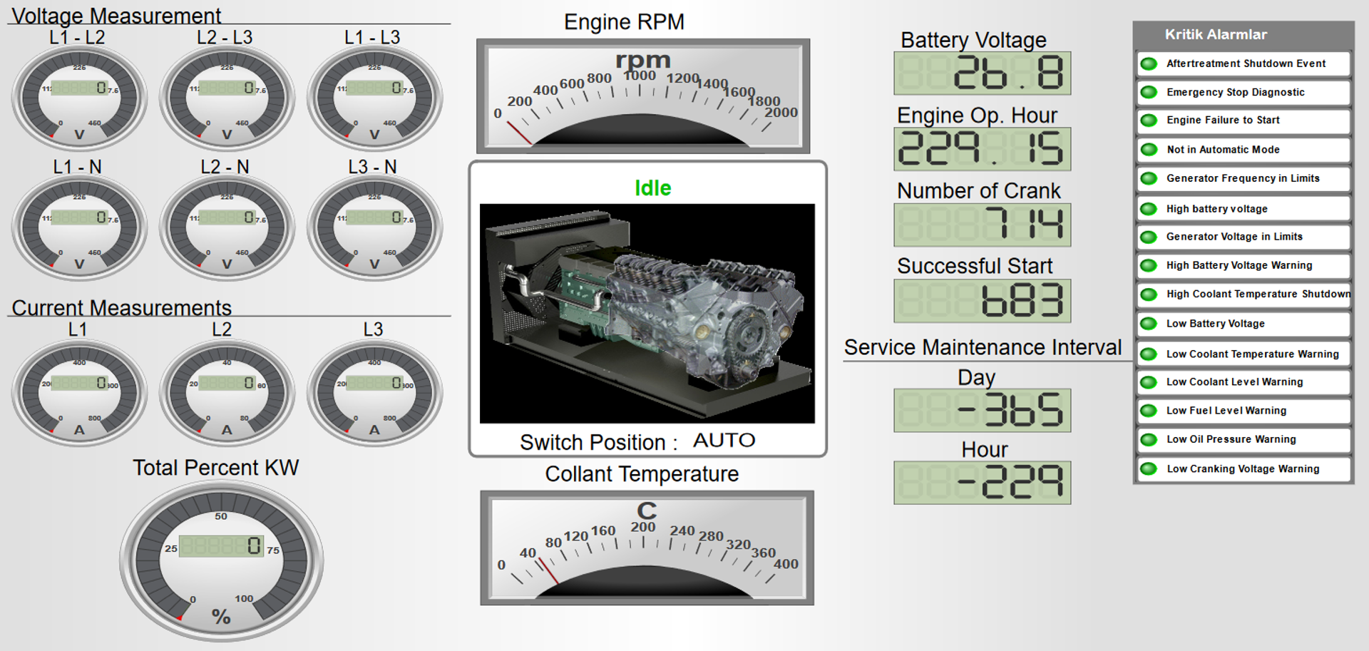This screenshot has height=651, width=1369.
Task: Click the Engine Failure to Start indicator
Action: [x=1149, y=121]
